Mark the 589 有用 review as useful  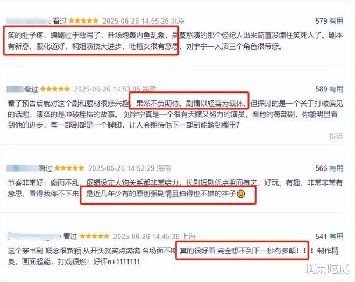[x=329, y=89]
